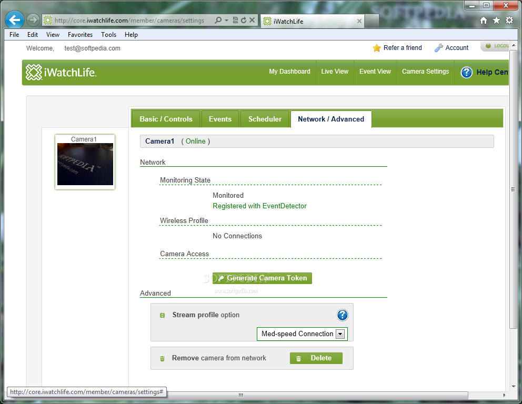Select the Network / Advanced tab

331,119
